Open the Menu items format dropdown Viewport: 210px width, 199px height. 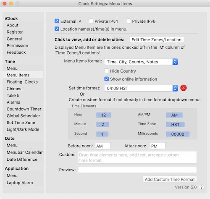(141, 62)
